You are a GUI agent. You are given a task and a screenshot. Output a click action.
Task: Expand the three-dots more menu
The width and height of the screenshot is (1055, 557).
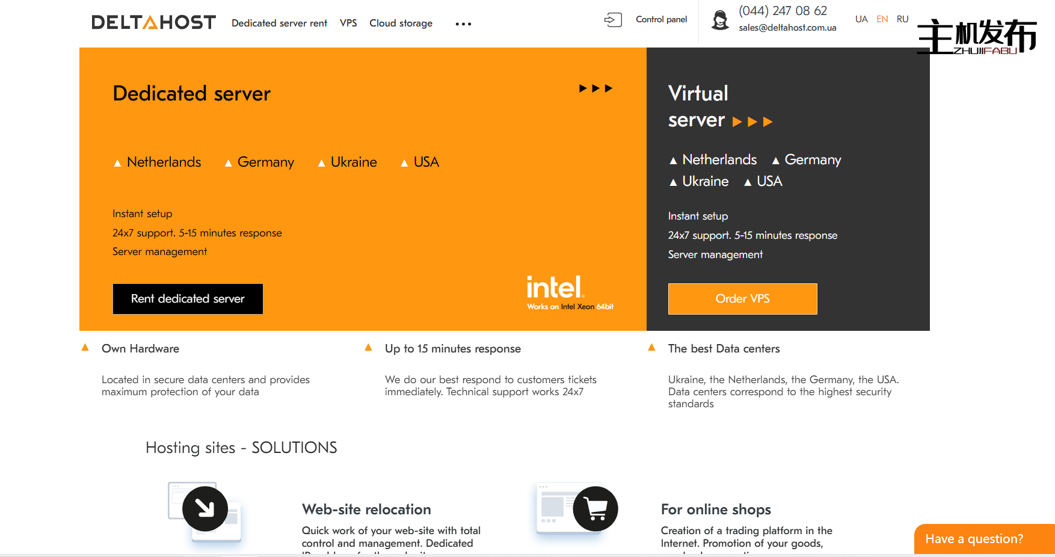click(x=463, y=24)
